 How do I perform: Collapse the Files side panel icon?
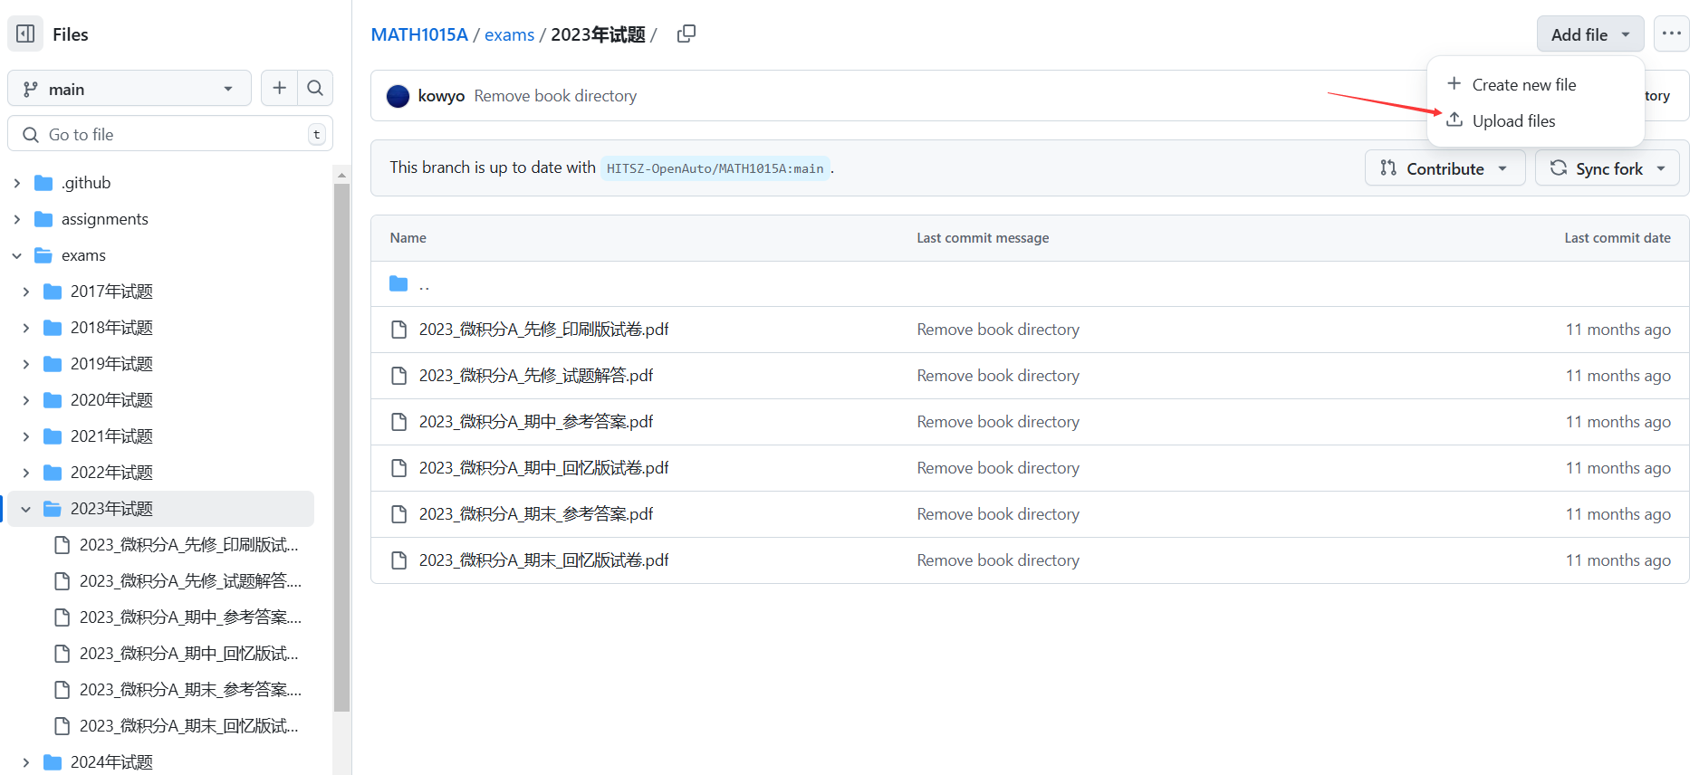(25, 34)
